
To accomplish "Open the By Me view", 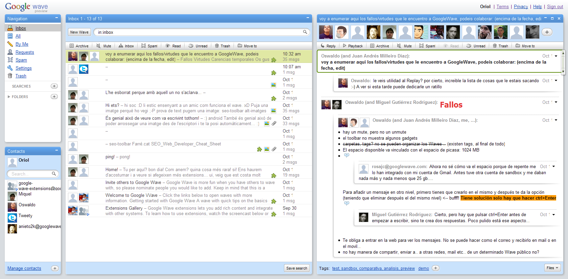I will [22, 44].
